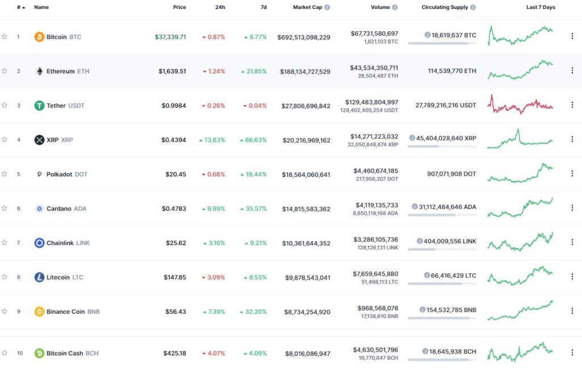
Task: Favorite Litecoin with its star
Action: coord(5,277)
